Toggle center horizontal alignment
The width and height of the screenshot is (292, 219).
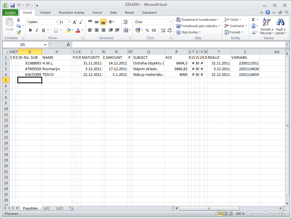[x=97, y=30]
